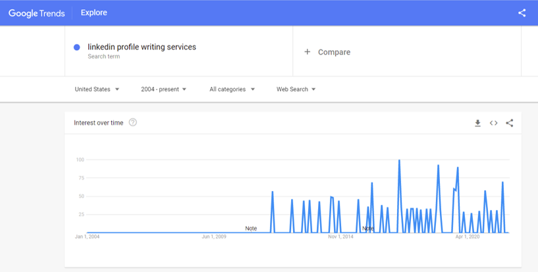Click the Note marker near Jun 2009
The image size is (538, 272).
coord(251,229)
